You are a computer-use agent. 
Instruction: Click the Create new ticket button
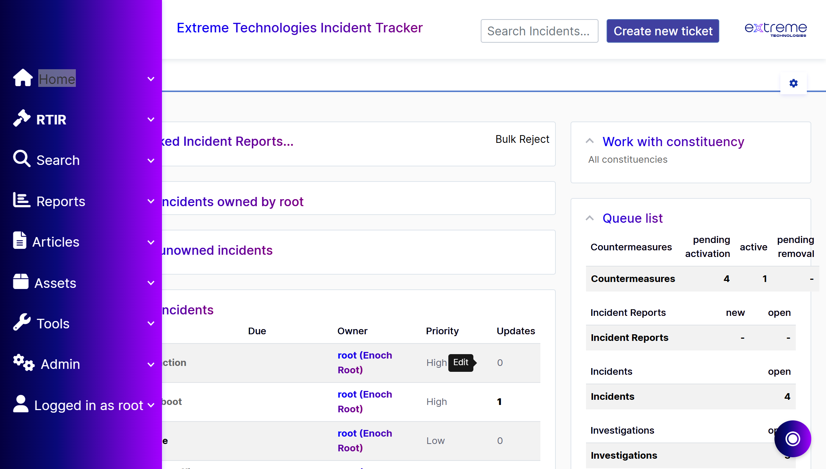[x=663, y=31]
